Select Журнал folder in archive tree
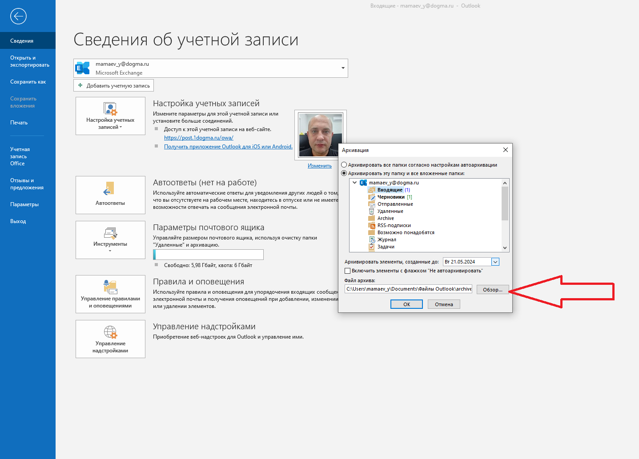 point(386,239)
